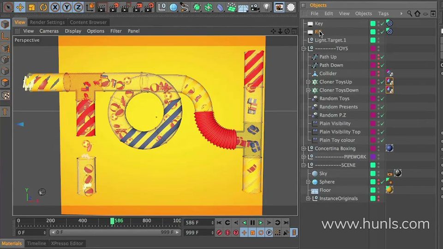This screenshot has height=249, width=443.
Task: Open the blue deformer capsule icon
Action: pyautogui.click(x=220, y=7)
